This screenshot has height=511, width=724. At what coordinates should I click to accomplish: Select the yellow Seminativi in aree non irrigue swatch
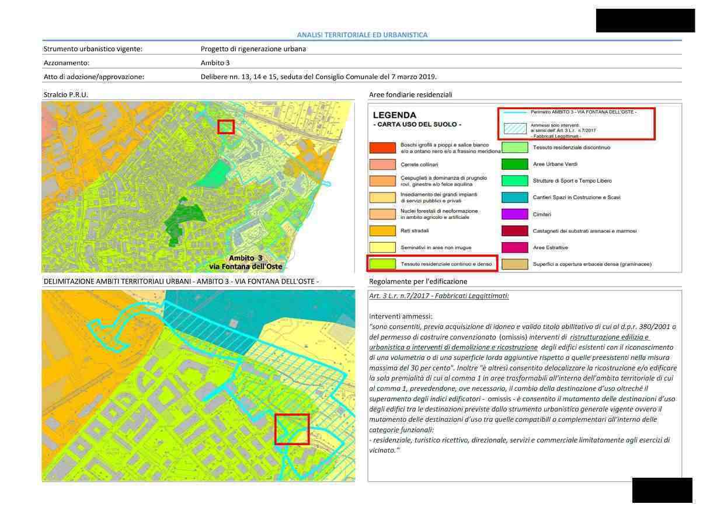point(382,247)
